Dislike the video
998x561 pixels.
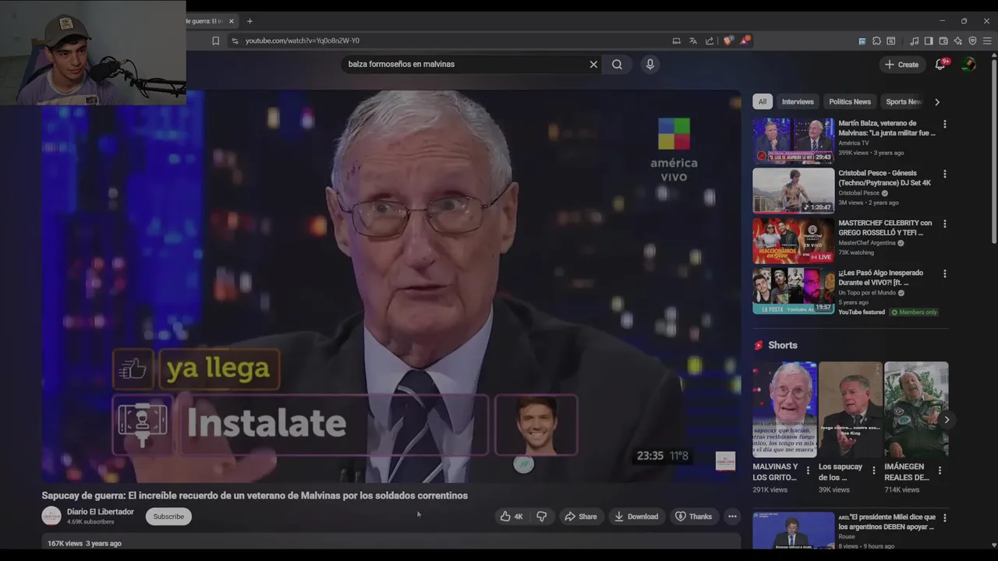(x=542, y=517)
